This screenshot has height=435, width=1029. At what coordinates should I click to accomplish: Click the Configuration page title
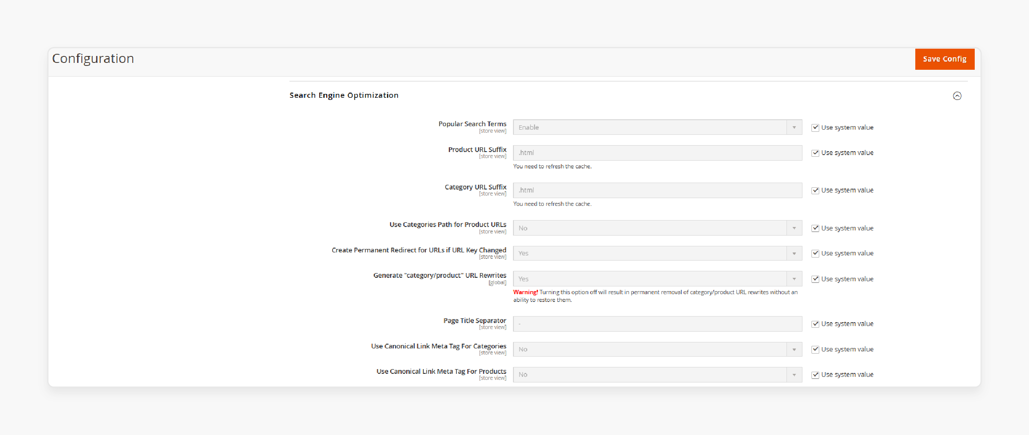[x=93, y=59]
